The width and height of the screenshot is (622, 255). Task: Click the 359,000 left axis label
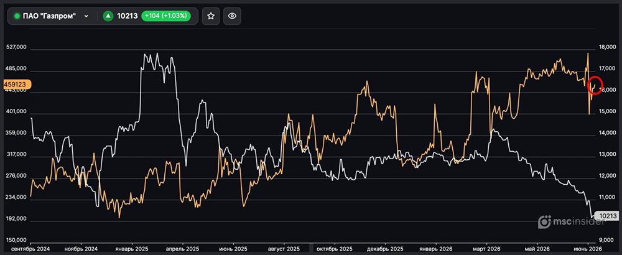click(x=17, y=133)
